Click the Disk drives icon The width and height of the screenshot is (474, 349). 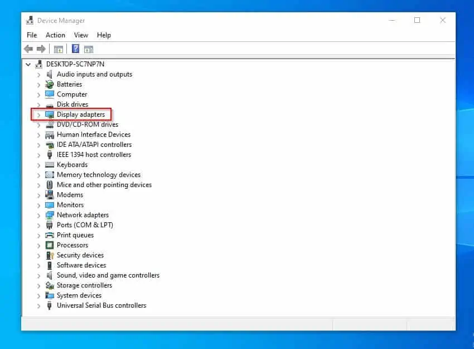(50, 105)
